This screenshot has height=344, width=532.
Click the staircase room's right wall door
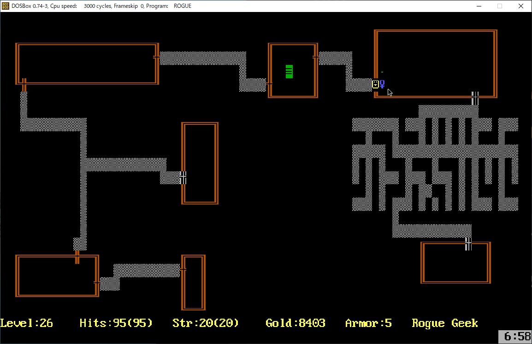tap(315, 58)
